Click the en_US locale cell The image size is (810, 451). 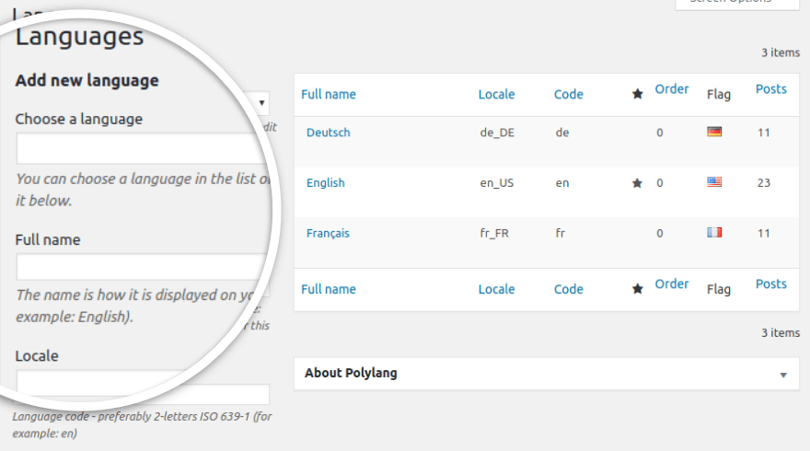point(496,183)
